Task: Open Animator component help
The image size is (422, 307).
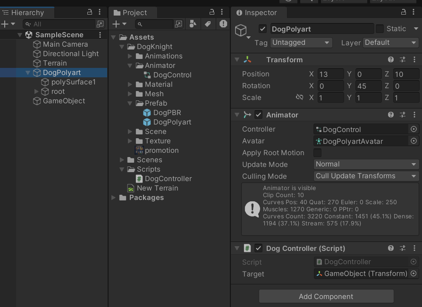Action: [391, 115]
